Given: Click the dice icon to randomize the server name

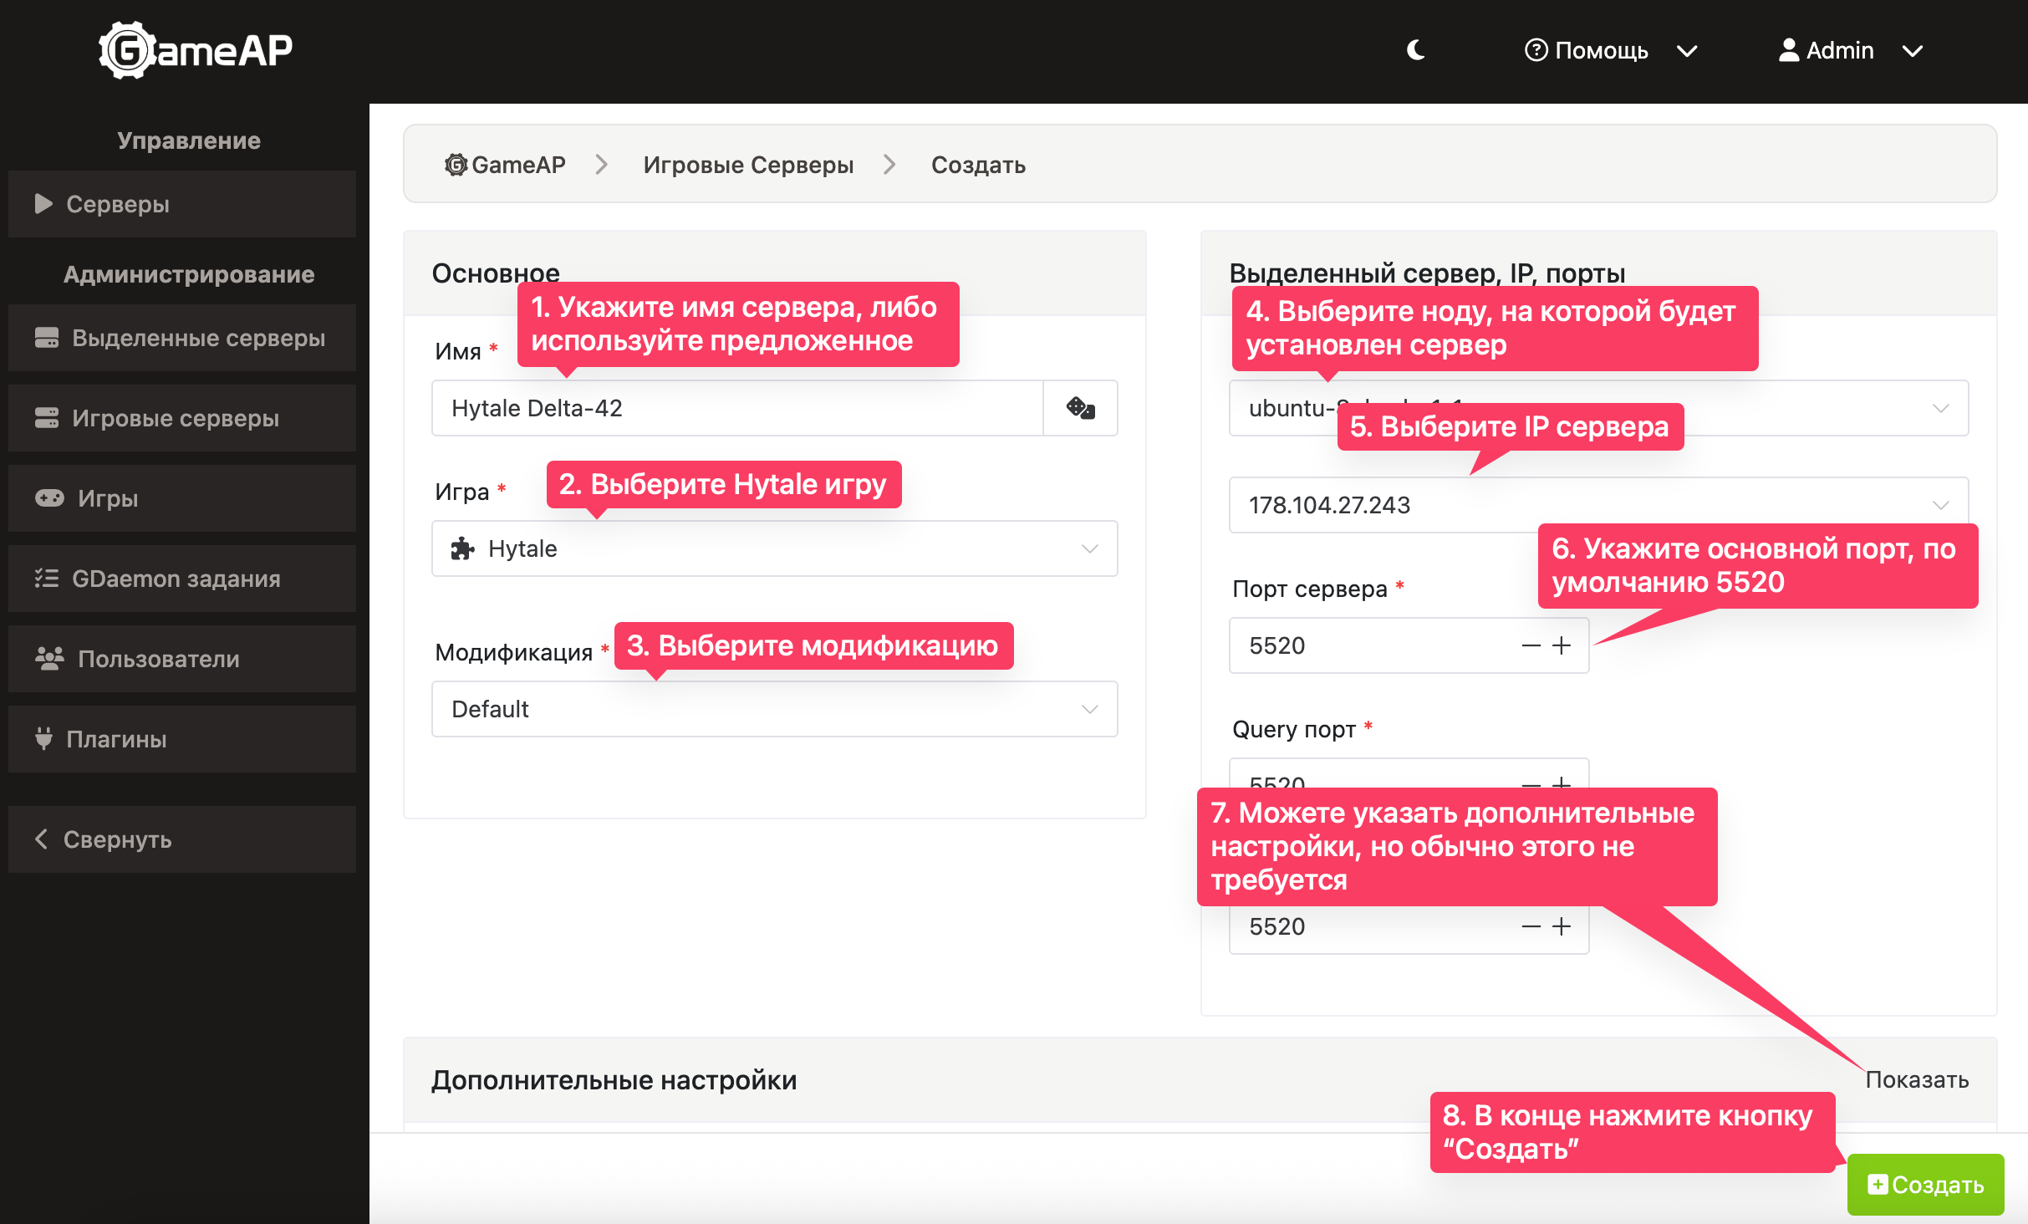Looking at the screenshot, I should (1080, 408).
